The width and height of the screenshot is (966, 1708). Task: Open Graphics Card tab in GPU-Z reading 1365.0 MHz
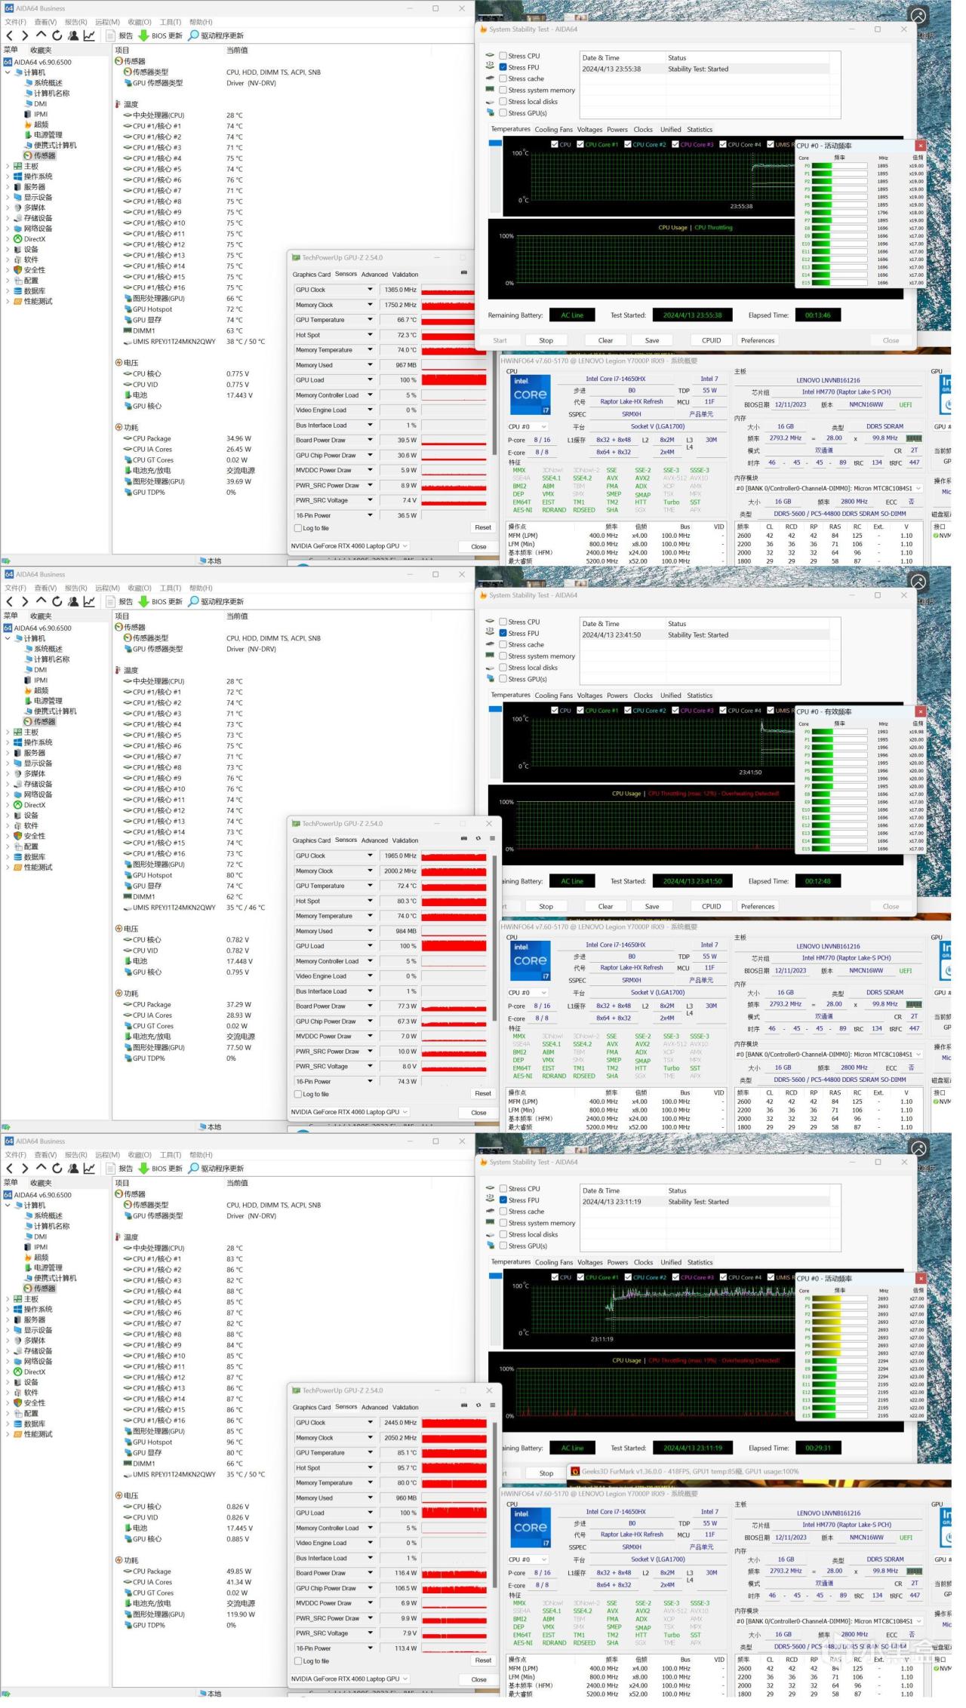(x=312, y=275)
